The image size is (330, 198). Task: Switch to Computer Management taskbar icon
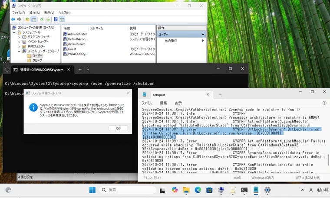(x=221, y=190)
